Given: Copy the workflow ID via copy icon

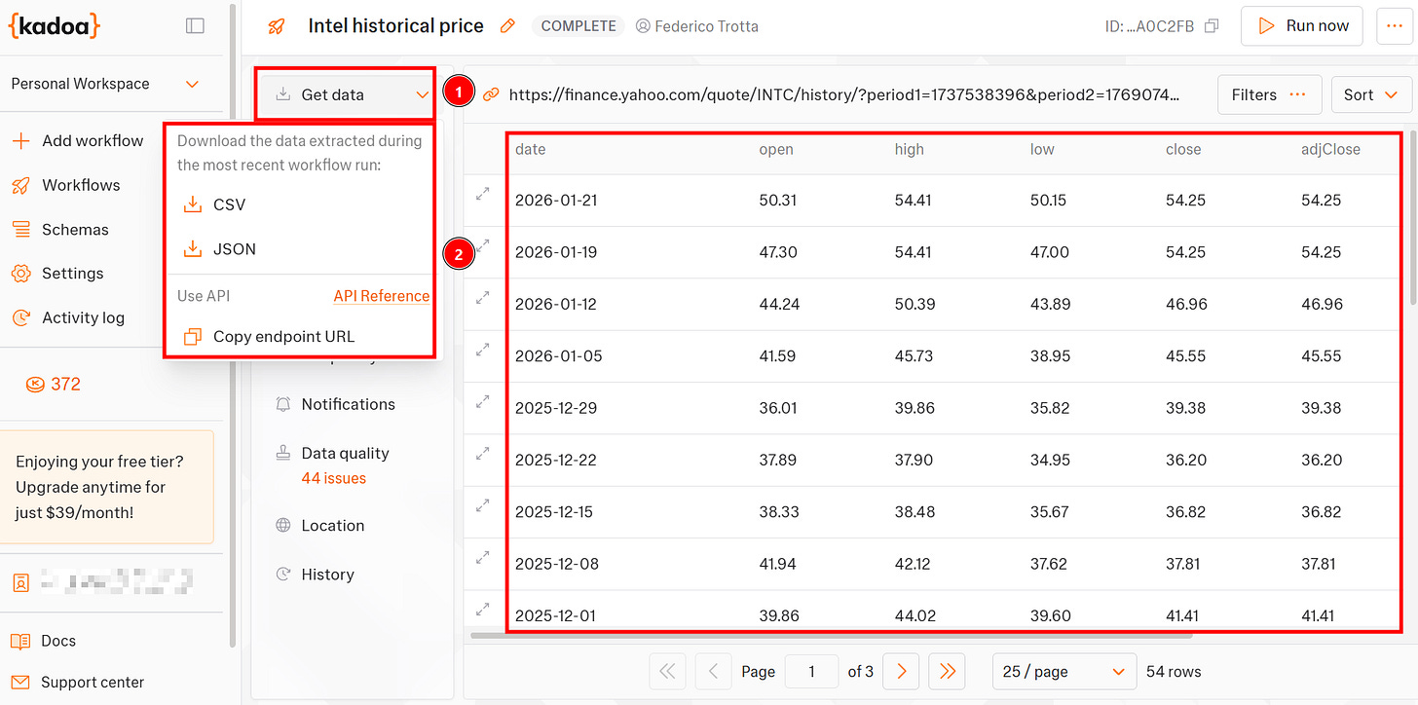Looking at the screenshot, I should (1212, 27).
